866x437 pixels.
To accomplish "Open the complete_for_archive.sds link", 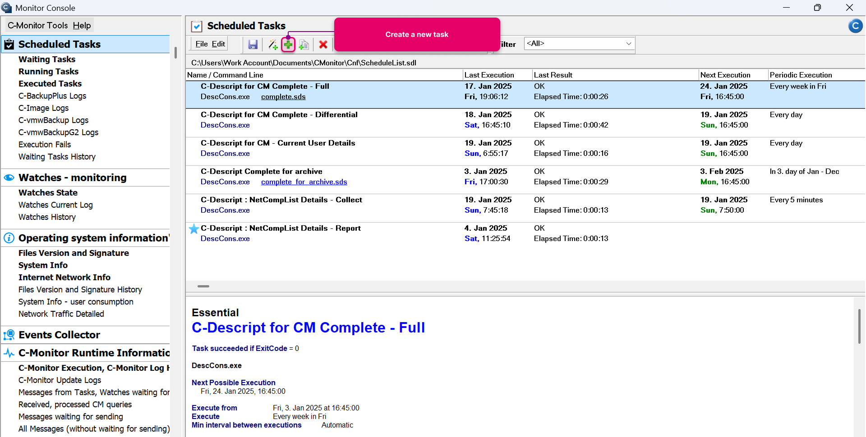I will (304, 182).
